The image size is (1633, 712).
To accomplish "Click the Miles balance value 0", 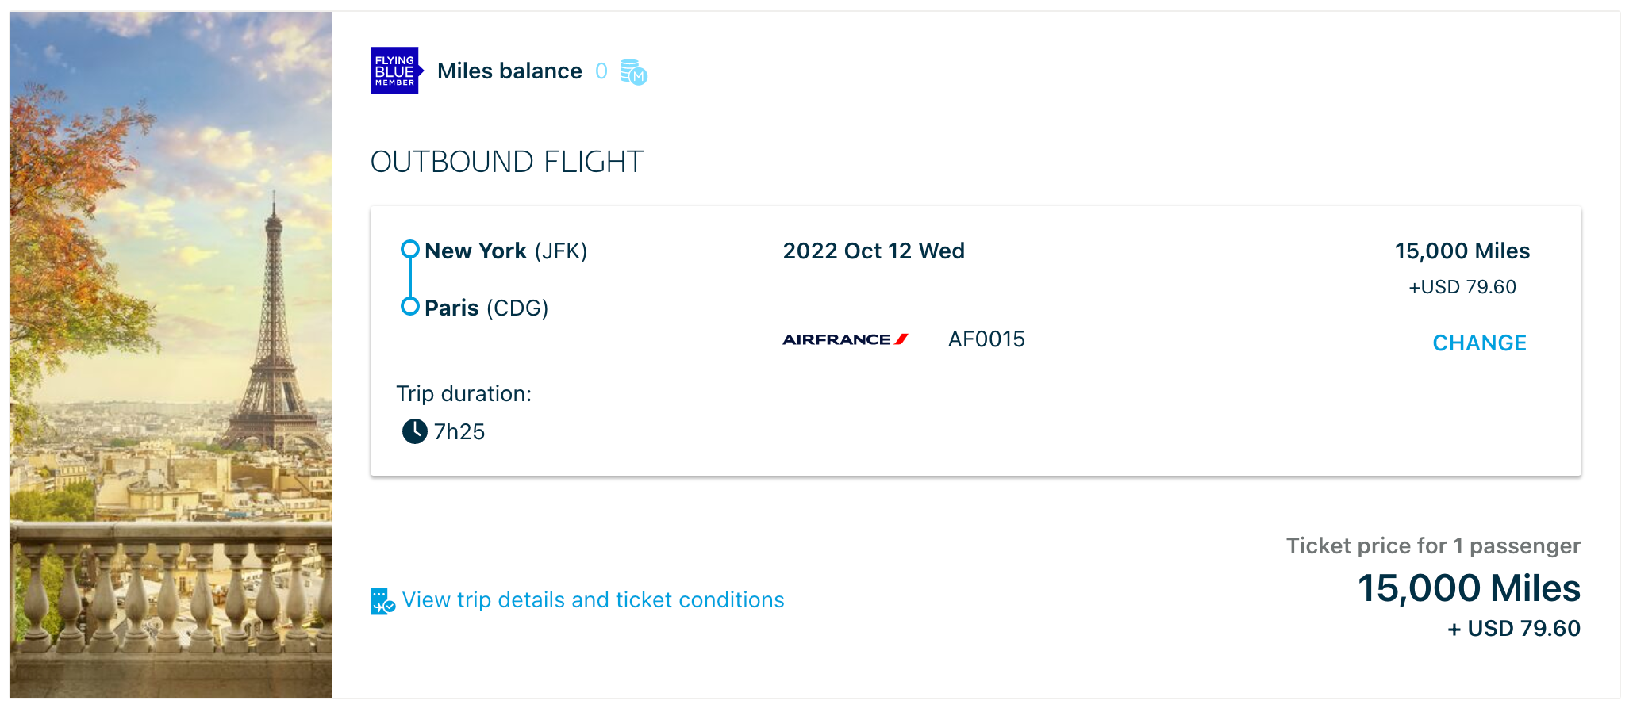I will (601, 71).
